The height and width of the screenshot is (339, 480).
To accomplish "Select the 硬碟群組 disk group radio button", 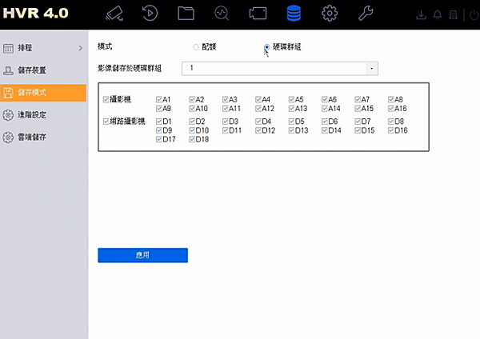I will (x=267, y=47).
